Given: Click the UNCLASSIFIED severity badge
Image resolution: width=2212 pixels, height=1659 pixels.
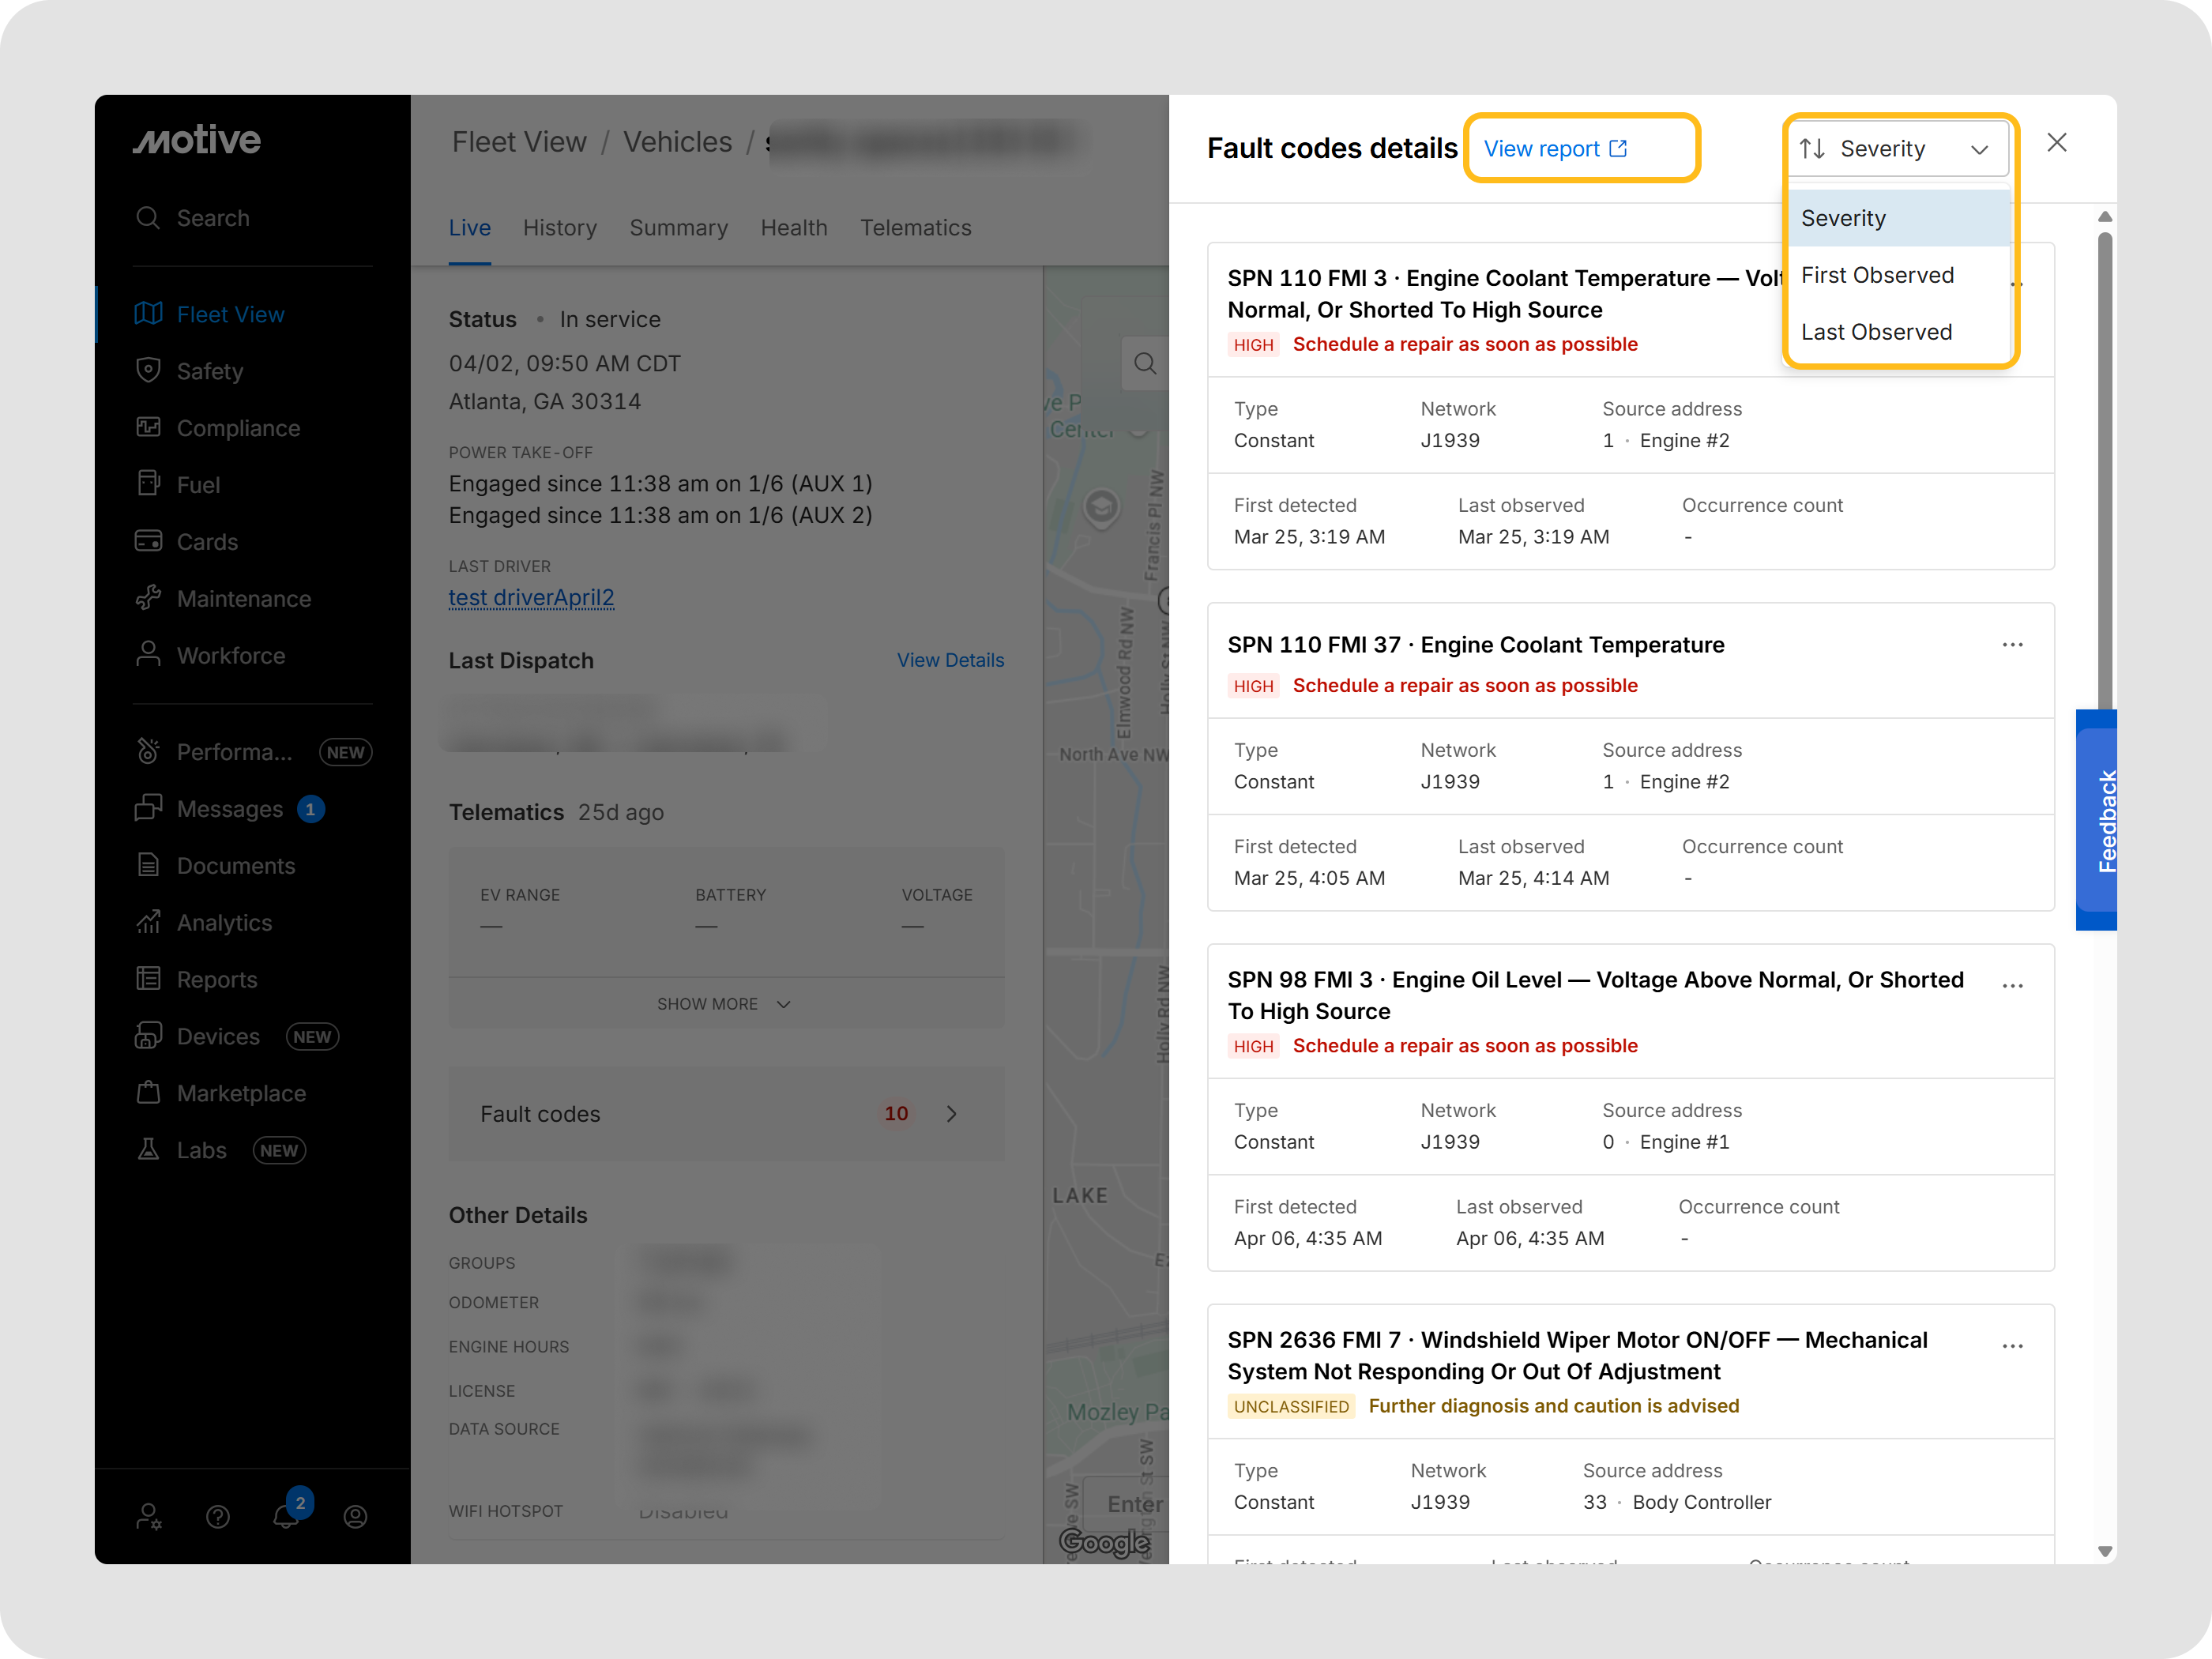Looking at the screenshot, I should point(1291,1406).
